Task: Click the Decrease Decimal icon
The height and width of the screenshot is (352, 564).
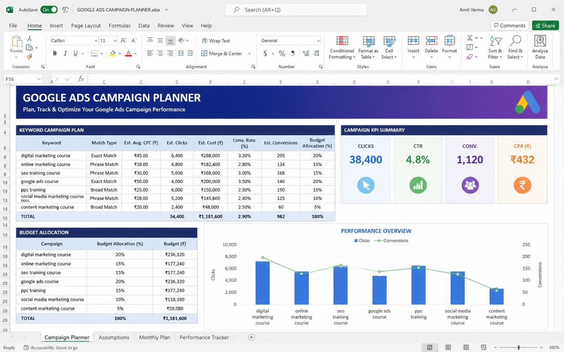Action: click(x=314, y=53)
